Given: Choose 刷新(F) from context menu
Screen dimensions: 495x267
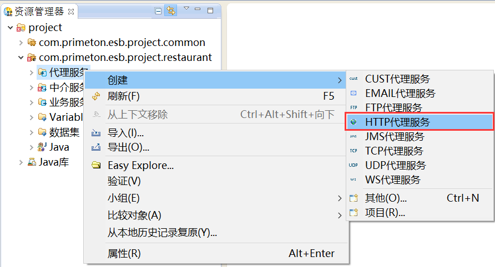Looking at the screenshot, I should [x=216, y=96].
